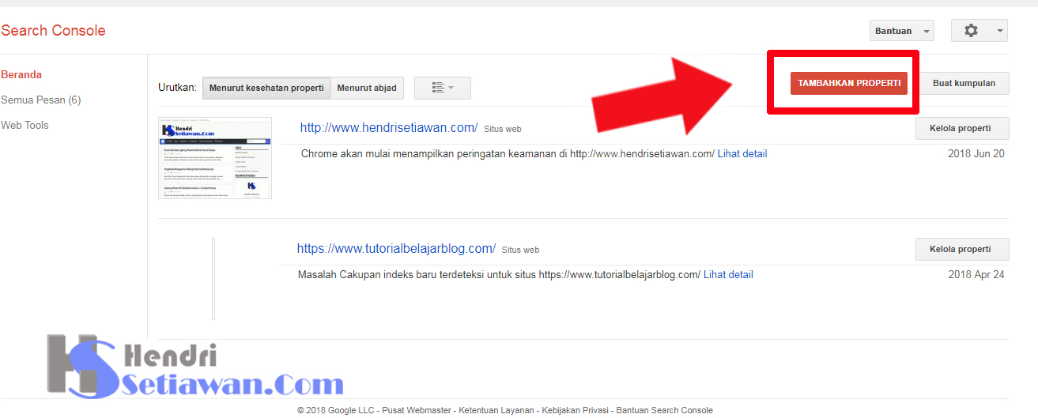
Task: Select Beranda in the sidebar
Action: [x=21, y=75]
